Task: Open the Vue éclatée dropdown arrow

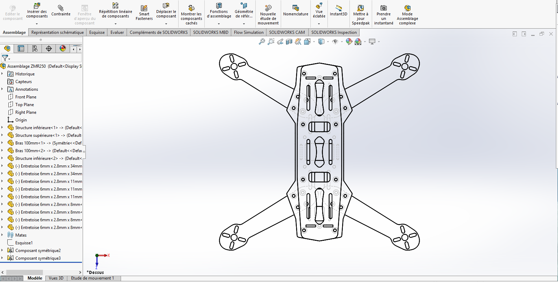Action: 319,24
